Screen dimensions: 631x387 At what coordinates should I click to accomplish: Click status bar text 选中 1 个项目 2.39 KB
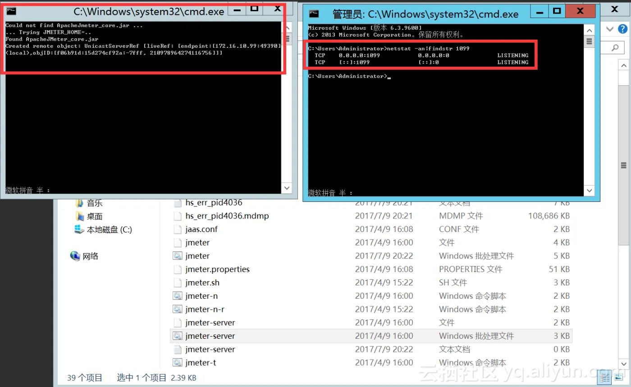click(x=156, y=378)
